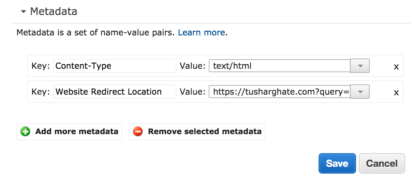Remove the Content-Type row with its x

pyautogui.click(x=396, y=67)
